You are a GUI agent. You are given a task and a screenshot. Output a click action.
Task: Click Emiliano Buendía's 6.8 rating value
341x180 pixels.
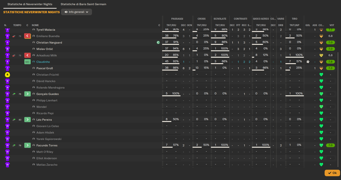(330, 36)
